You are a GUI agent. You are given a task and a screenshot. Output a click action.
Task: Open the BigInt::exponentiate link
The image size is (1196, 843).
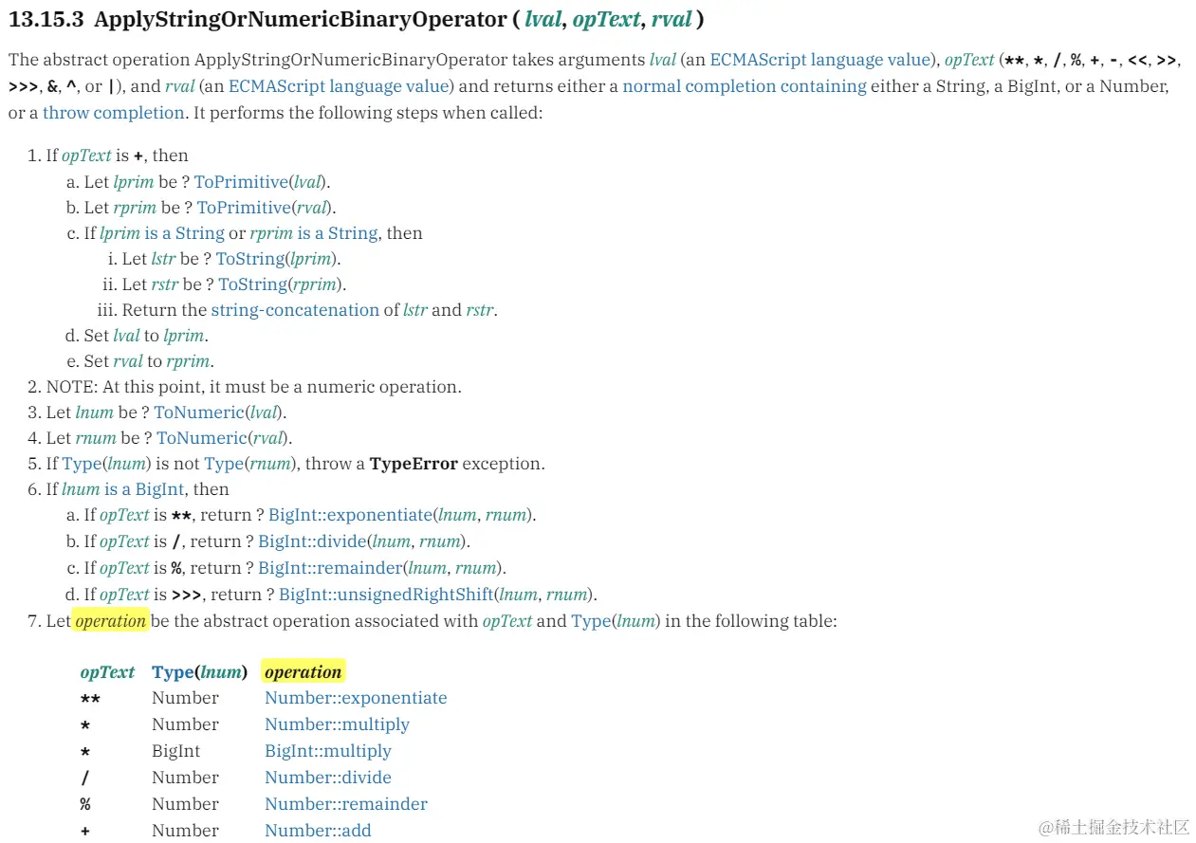[x=349, y=516]
